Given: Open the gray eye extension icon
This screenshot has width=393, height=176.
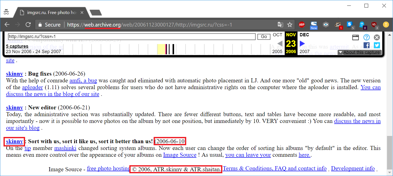Looking at the screenshot, I should (x=326, y=25).
